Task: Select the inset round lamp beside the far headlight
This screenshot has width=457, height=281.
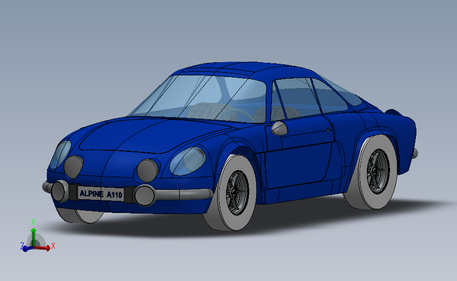Action: [x=73, y=167]
